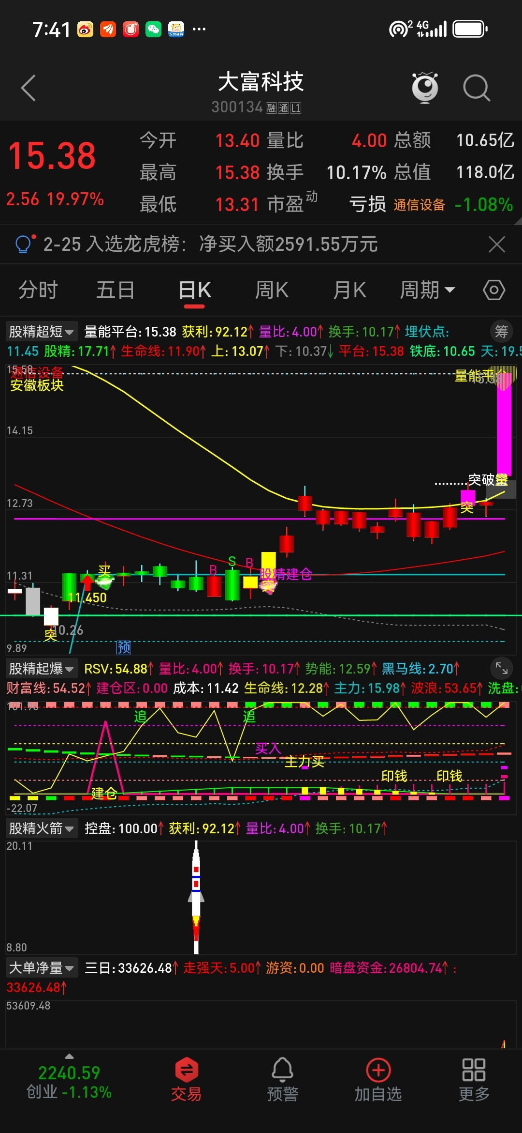Switch to 月K tab
Screen dimensions: 522x1133
(349, 290)
